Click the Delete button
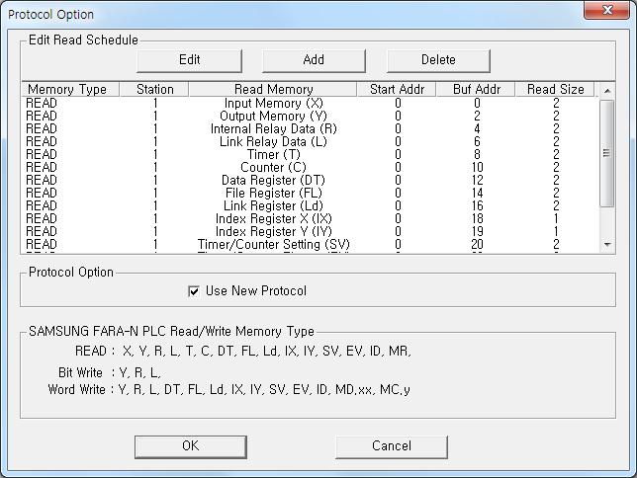This screenshot has width=637, height=478. click(x=438, y=59)
